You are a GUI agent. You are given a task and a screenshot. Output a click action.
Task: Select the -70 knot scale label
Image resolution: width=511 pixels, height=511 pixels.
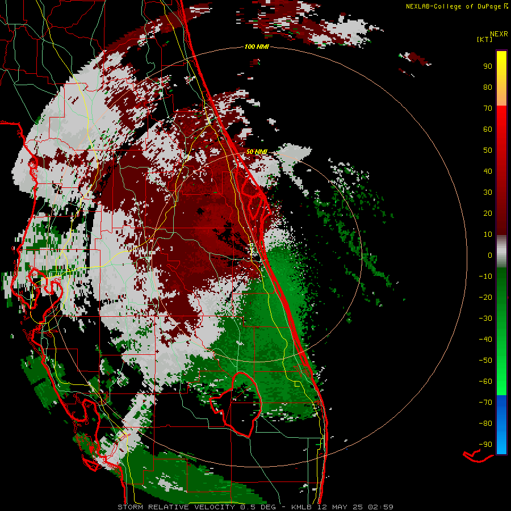pos(485,402)
